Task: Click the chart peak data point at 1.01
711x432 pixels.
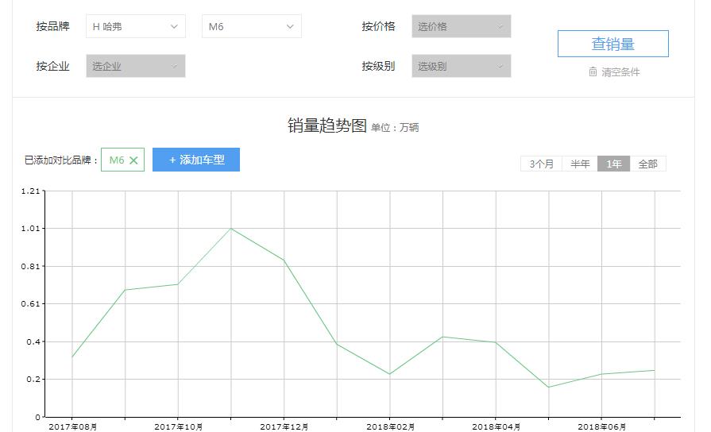Action: tap(231, 229)
